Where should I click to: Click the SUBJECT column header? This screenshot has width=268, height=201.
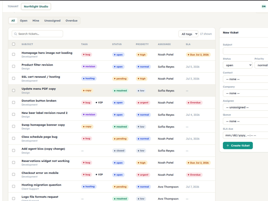click(27, 44)
